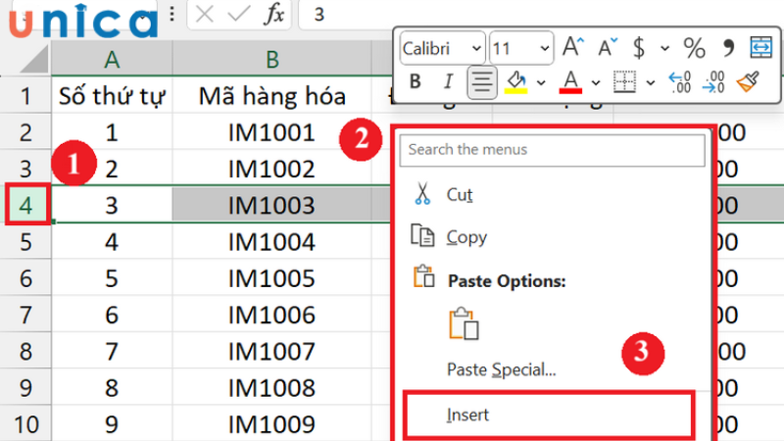Expand Borders dropdown arrow
The image size is (784, 441).
[x=650, y=82]
